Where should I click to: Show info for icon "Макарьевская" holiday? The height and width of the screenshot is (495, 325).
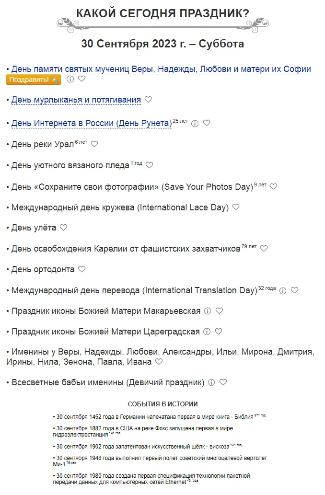coord(207,311)
